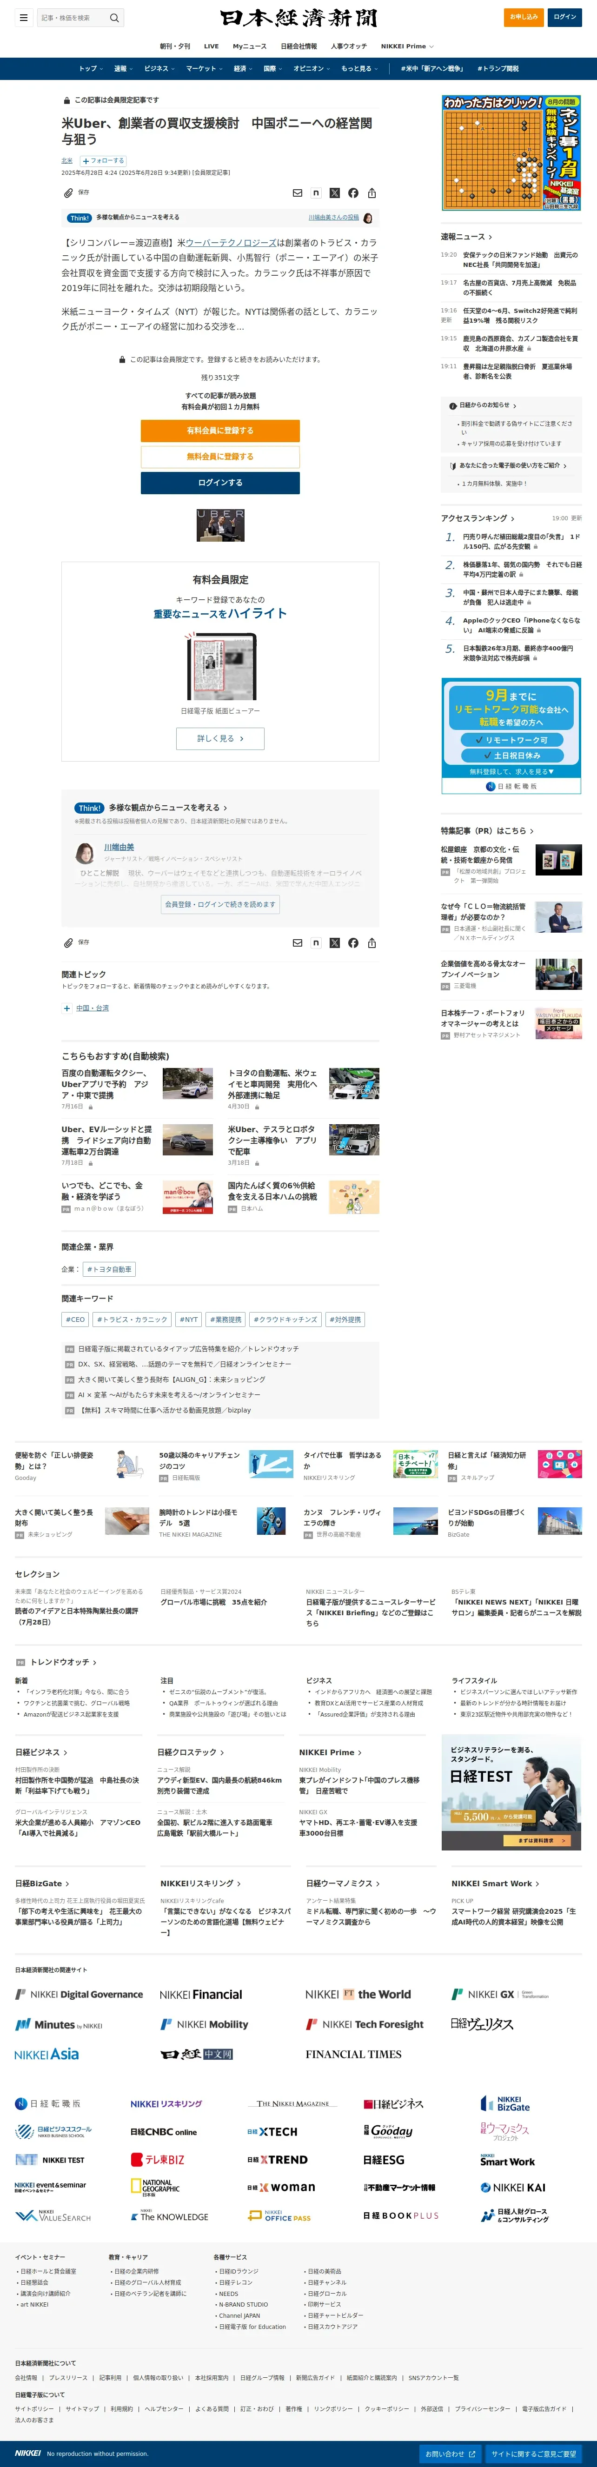Viewport: 597px width, 2467px height.
Task: Select the #トランプ関税 hashtag tab
Action: pyautogui.click(x=498, y=69)
